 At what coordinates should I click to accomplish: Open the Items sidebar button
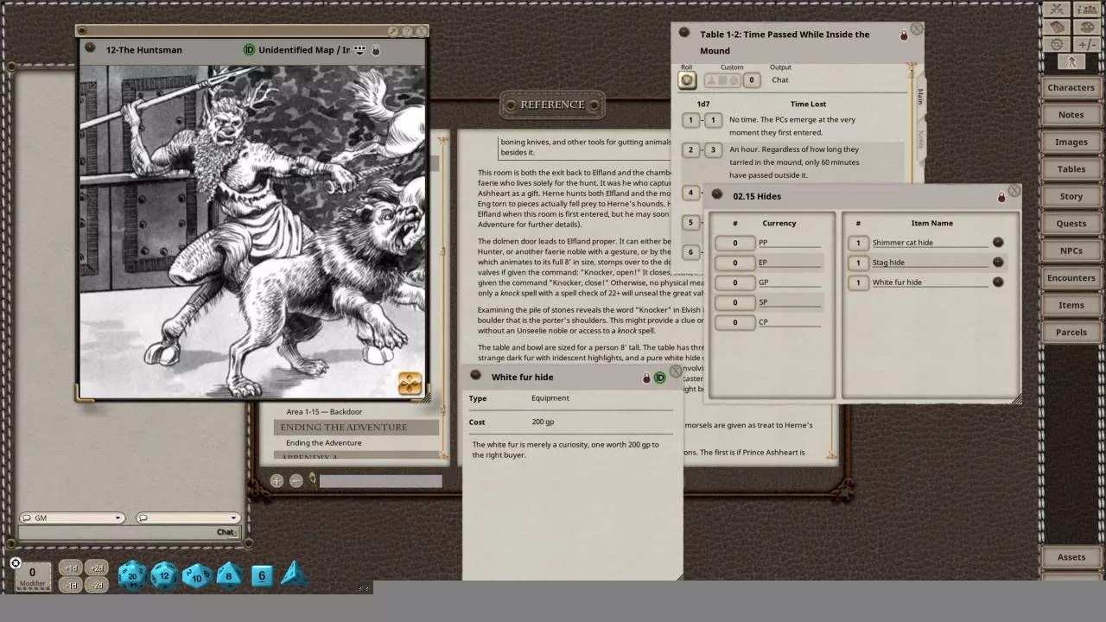click(x=1071, y=305)
